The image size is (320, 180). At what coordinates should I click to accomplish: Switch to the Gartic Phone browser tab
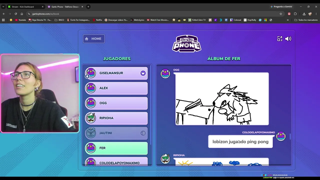coord(65,7)
